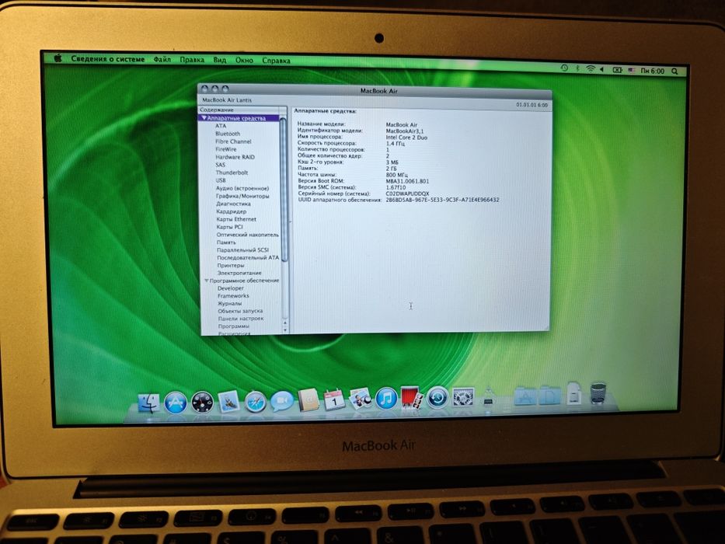Click the menu bar clock Пн 6:00
Viewport: 725px width, 544px height.
pyautogui.click(x=653, y=71)
